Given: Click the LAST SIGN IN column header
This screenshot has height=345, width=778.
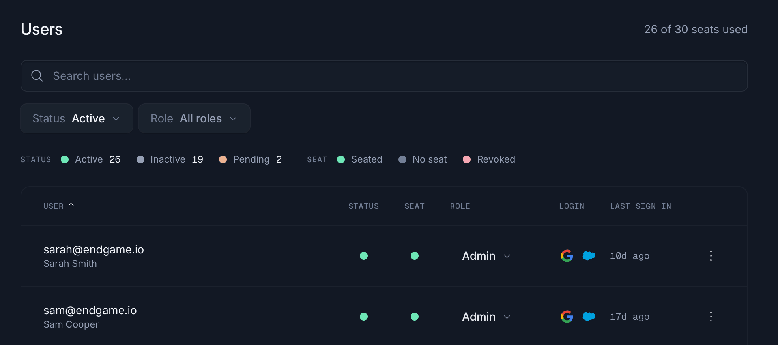Looking at the screenshot, I should [x=640, y=206].
